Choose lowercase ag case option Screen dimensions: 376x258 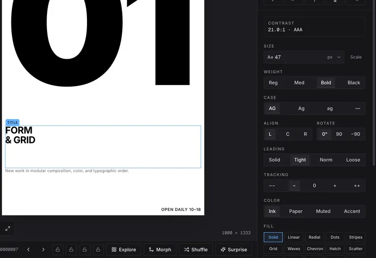click(329, 108)
